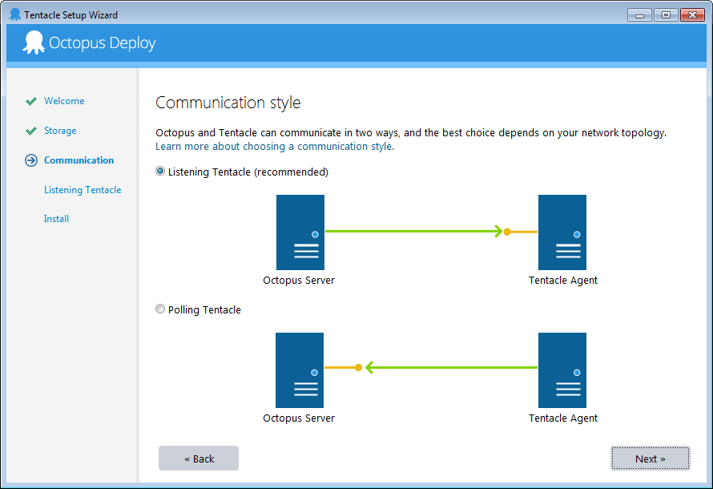Select the Listening Tentacle option
This screenshot has height=489, width=713.
160,171
